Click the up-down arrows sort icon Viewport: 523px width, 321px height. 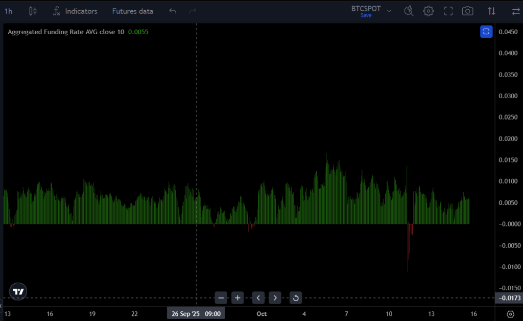[491, 11]
